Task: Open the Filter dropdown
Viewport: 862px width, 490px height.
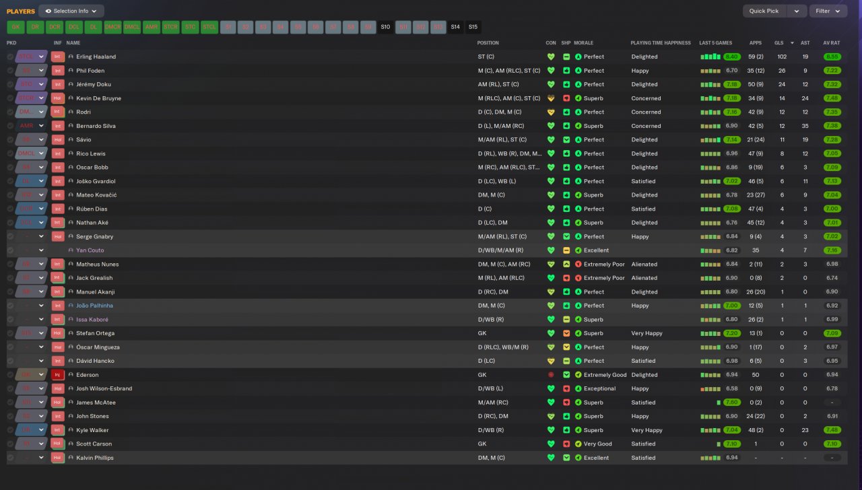Action: coord(829,11)
